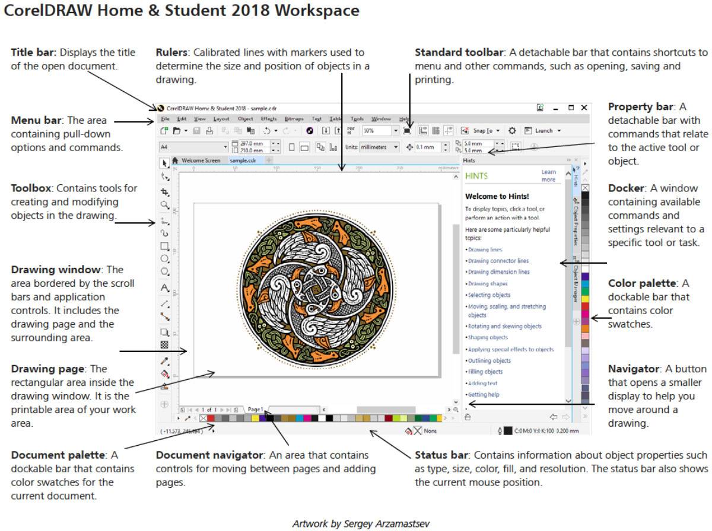Viewport: 712px width, 531px height.
Task: Open the Options gear icon
Action: click(512, 130)
